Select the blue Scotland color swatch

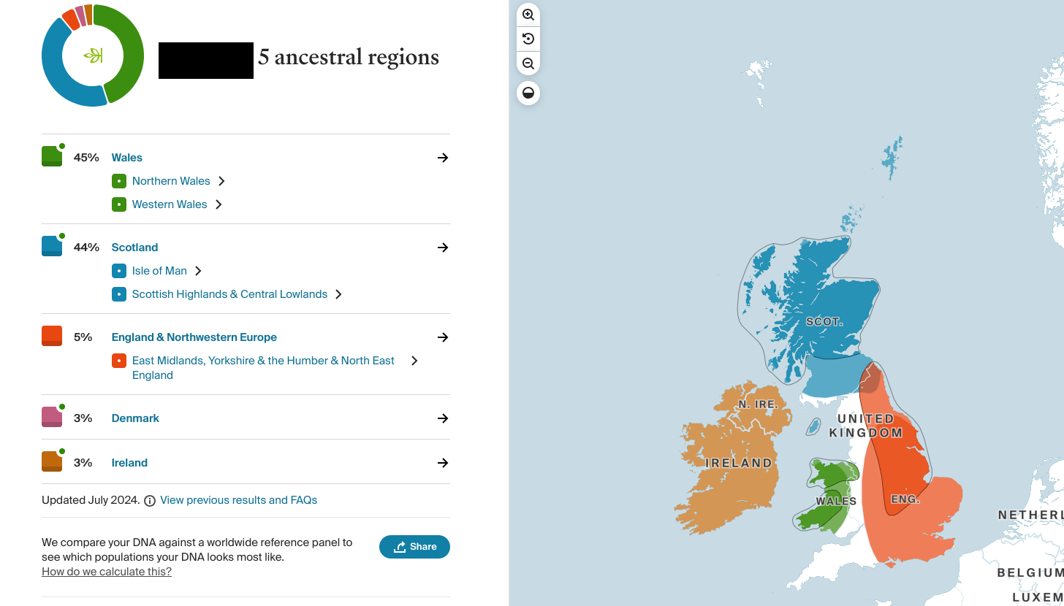click(x=51, y=246)
